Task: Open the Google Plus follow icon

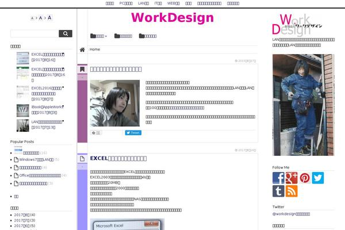Action: [292, 178]
